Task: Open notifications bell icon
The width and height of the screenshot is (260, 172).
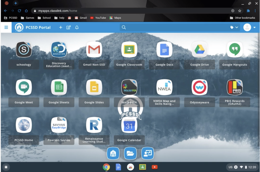Action: coord(77,27)
